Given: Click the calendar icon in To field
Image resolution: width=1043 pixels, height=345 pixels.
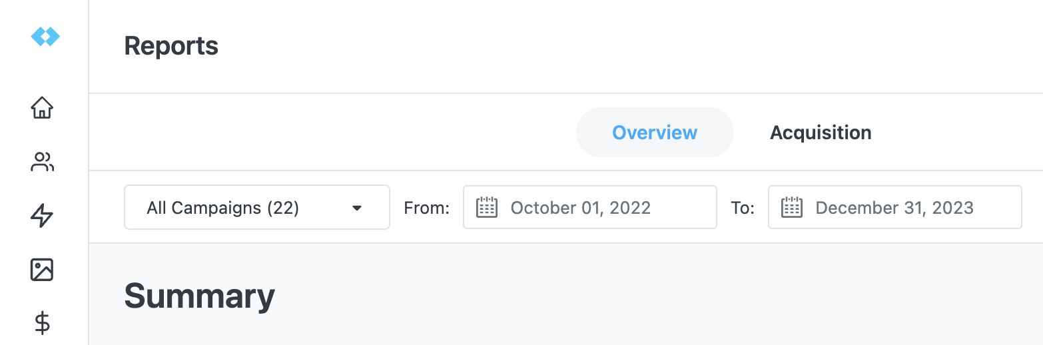Looking at the screenshot, I should point(792,207).
